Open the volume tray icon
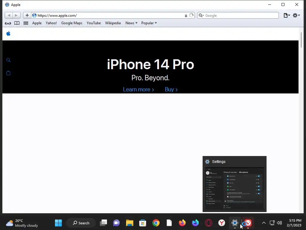The height and width of the screenshot is (230, 306). point(279,223)
